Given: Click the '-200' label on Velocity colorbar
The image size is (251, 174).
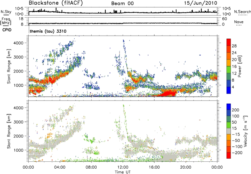Looking at the screenshot, I should click(237, 153).
